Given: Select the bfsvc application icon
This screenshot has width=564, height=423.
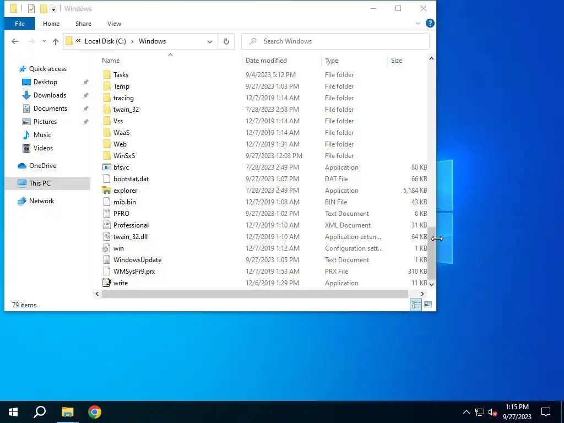Looking at the screenshot, I should click(x=107, y=167).
